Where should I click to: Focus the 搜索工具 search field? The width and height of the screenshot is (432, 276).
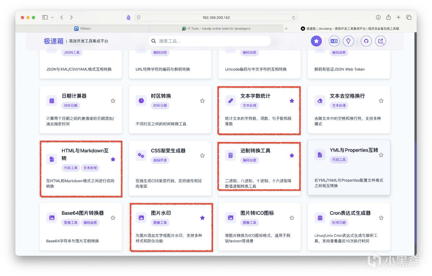(210, 41)
